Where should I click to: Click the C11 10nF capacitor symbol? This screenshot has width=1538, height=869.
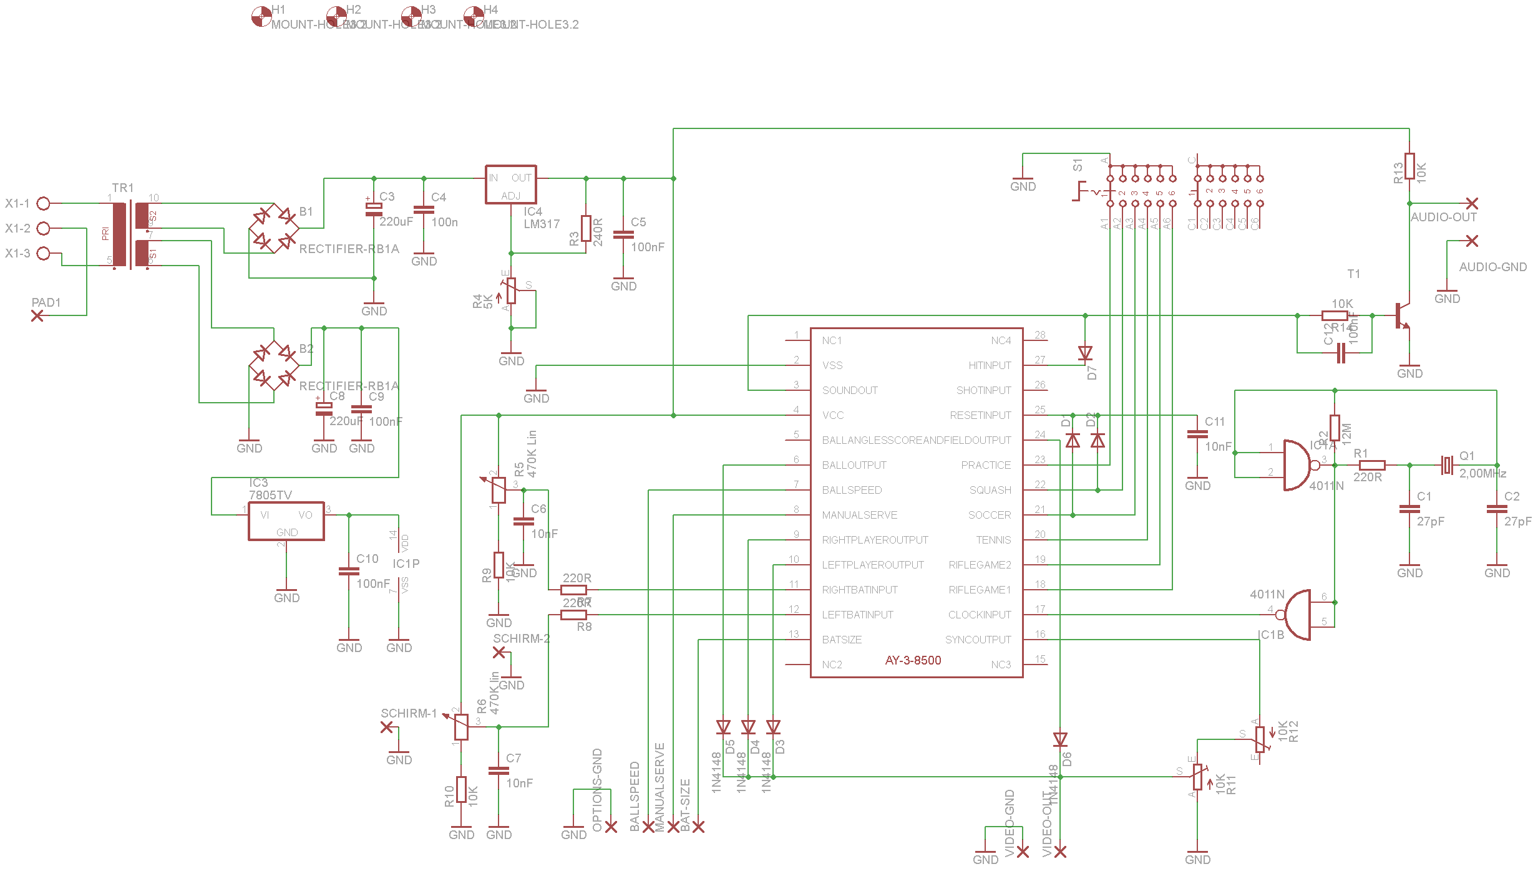coord(1197,434)
